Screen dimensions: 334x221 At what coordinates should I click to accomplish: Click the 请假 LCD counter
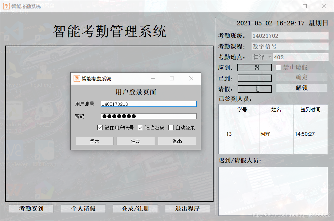255,89
